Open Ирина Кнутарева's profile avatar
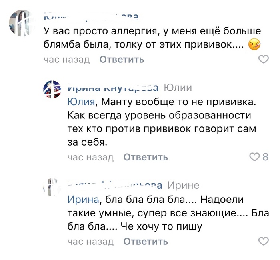The height and width of the screenshot is (260, 280). click(52, 89)
